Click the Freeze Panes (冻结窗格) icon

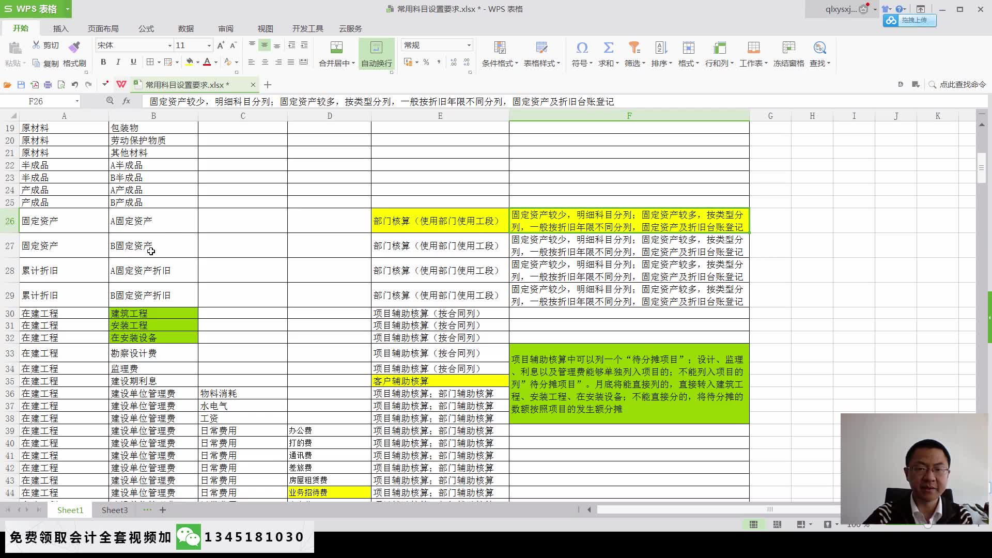point(788,48)
